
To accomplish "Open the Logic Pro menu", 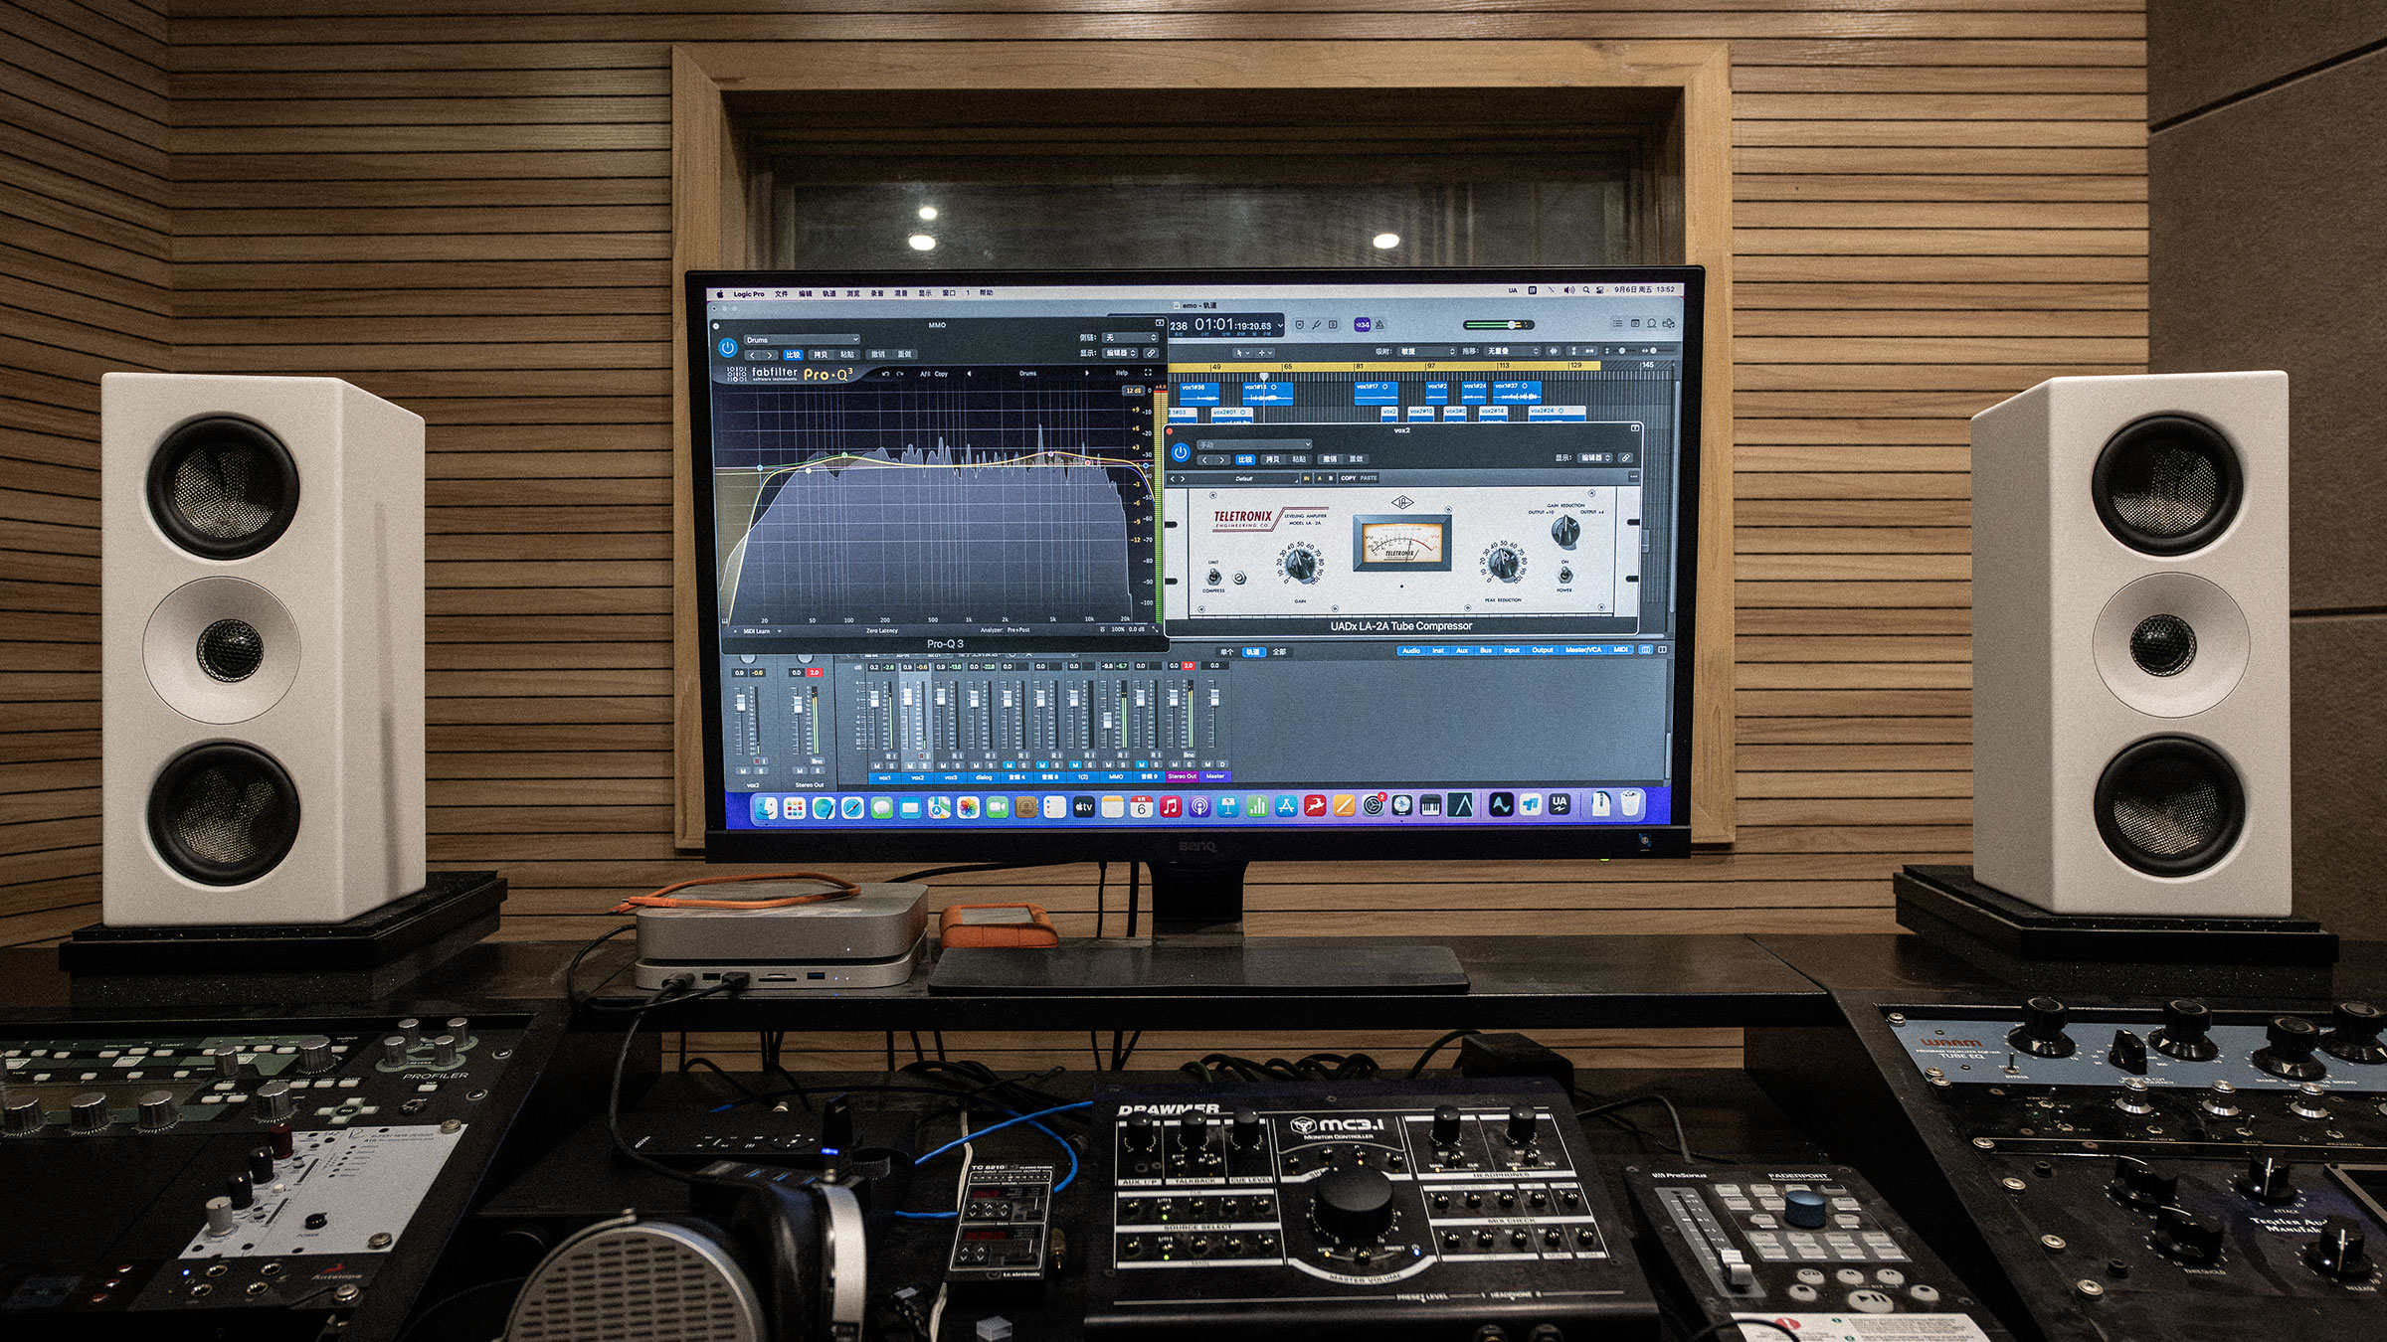I will [749, 293].
